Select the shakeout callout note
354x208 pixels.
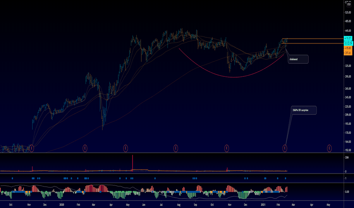298,59
